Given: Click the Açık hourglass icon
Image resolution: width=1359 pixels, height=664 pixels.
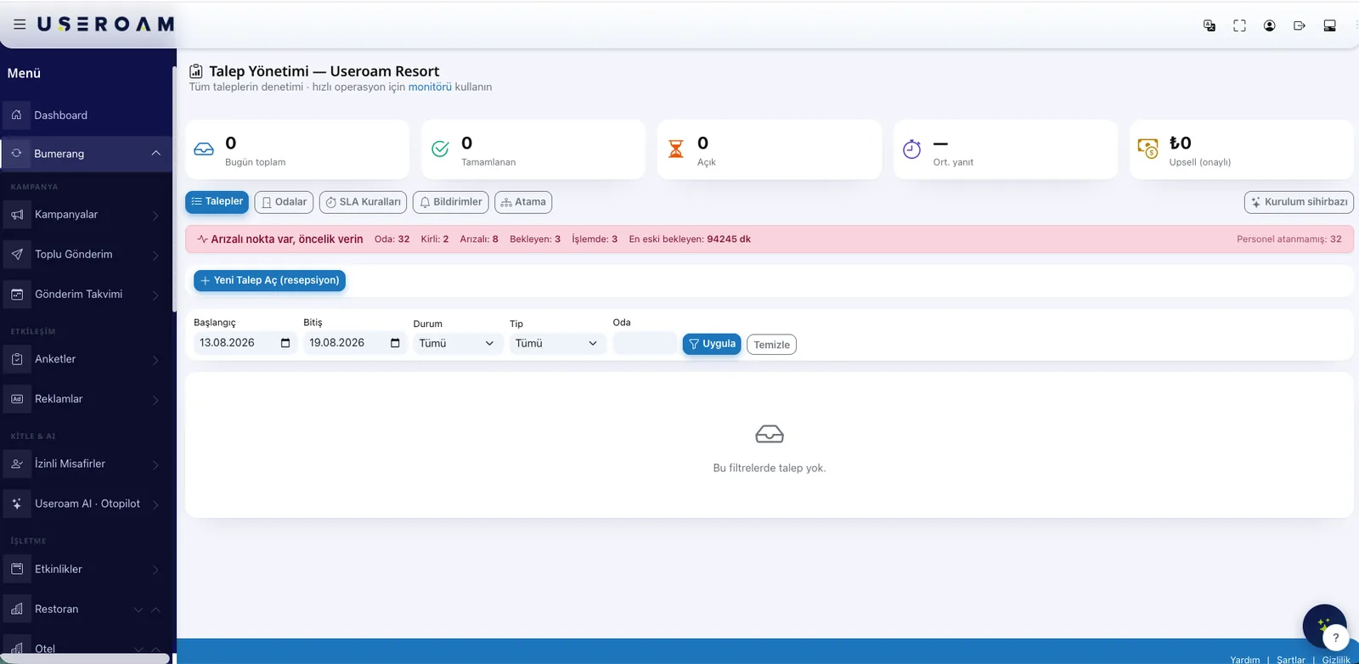Looking at the screenshot, I should pos(676,149).
